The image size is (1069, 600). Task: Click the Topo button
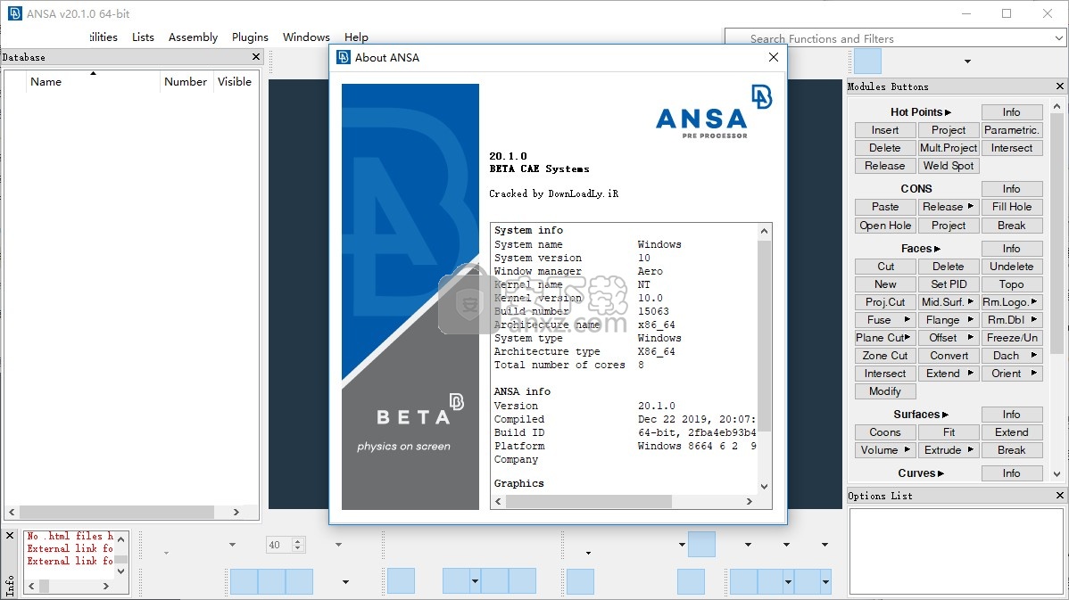1012,284
